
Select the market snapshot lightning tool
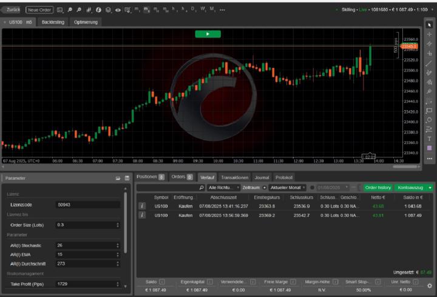tap(430, 44)
